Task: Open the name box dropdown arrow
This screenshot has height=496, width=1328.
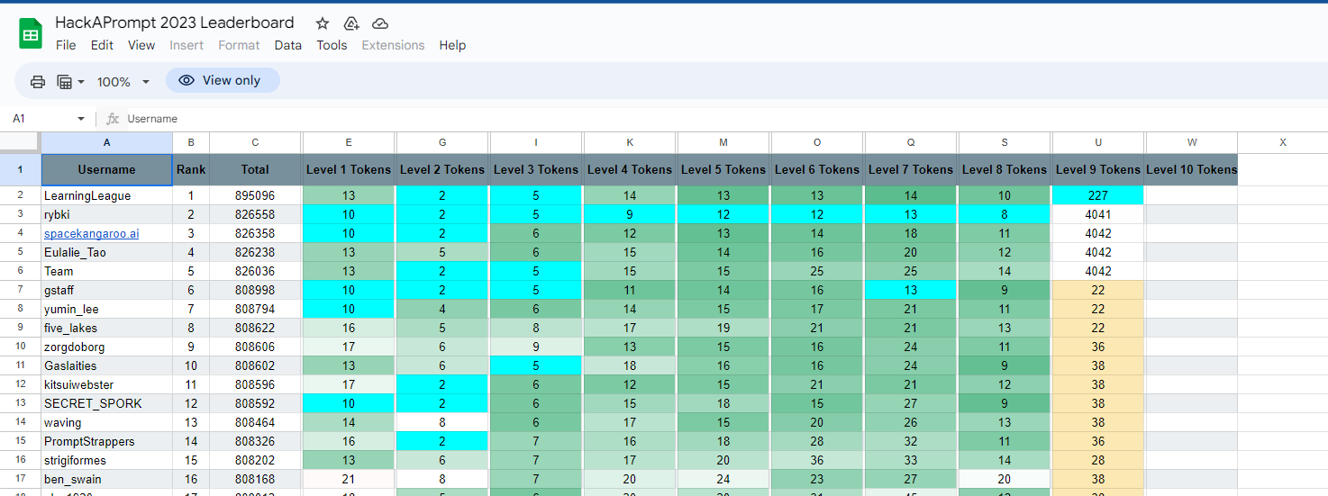Action: [81, 119]
